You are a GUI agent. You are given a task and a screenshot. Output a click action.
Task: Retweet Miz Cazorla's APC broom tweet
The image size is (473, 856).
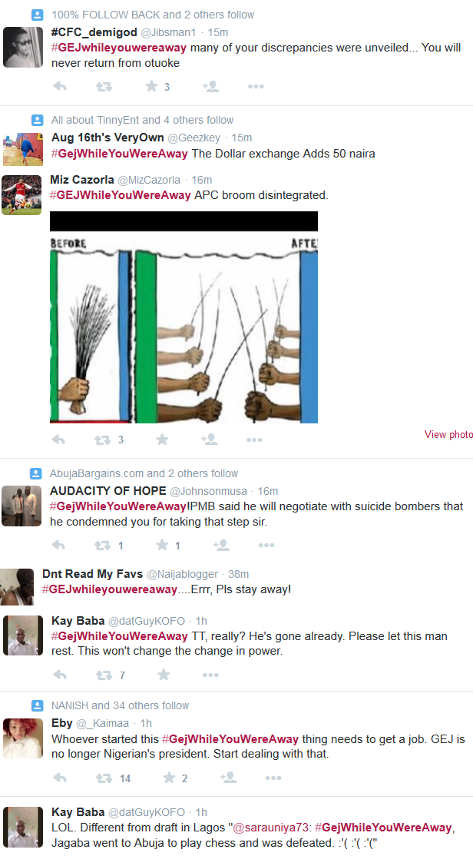pos(103,440)
